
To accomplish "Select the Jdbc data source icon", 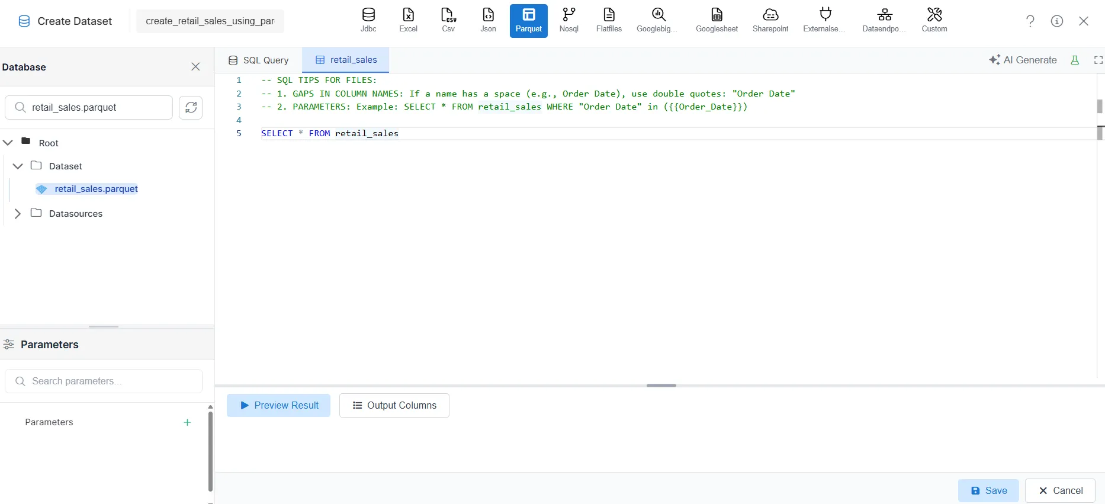I will pos(368,21).
